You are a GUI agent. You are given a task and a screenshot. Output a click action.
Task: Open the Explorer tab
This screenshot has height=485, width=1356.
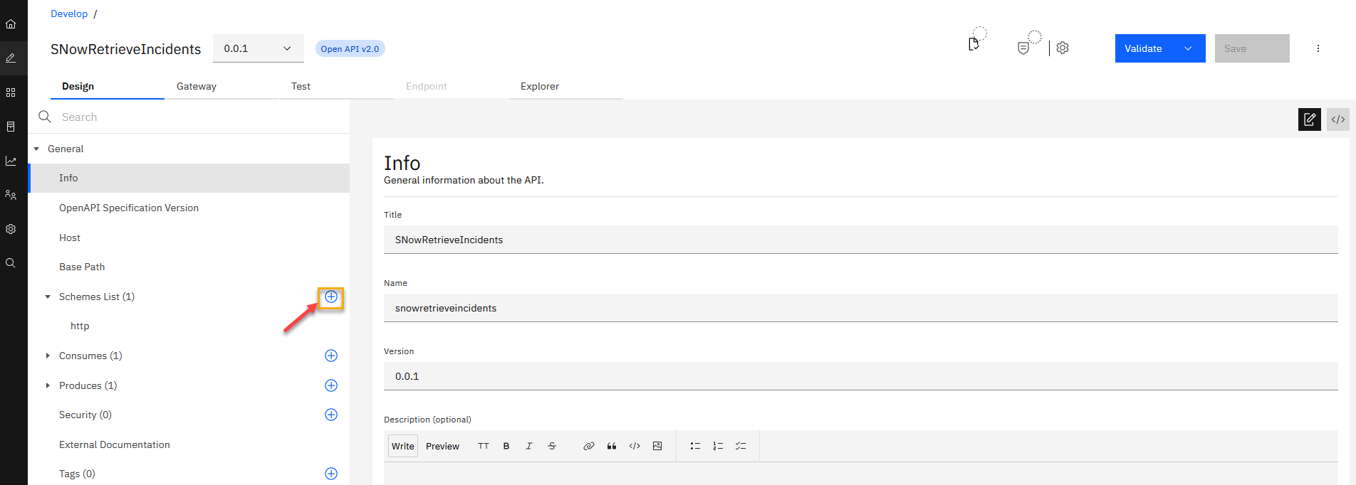(x=539, y=86)
